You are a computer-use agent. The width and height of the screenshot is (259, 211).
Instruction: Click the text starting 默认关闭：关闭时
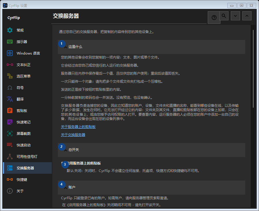[x=133, y=171]
